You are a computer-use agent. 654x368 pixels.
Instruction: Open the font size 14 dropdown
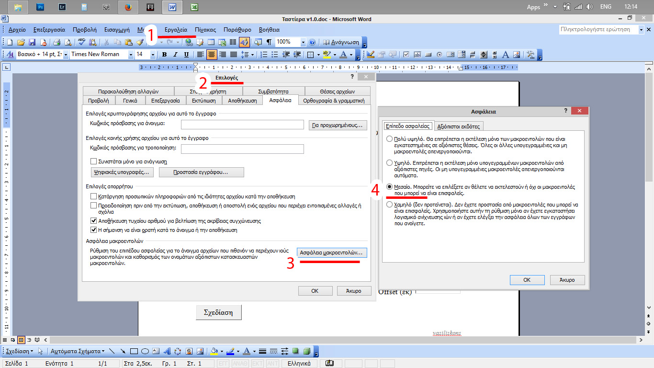click(x=153, y=55)
